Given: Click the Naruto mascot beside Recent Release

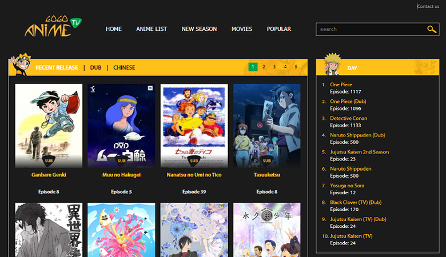Looking at the screenshot, I should [x=21, y=65].
